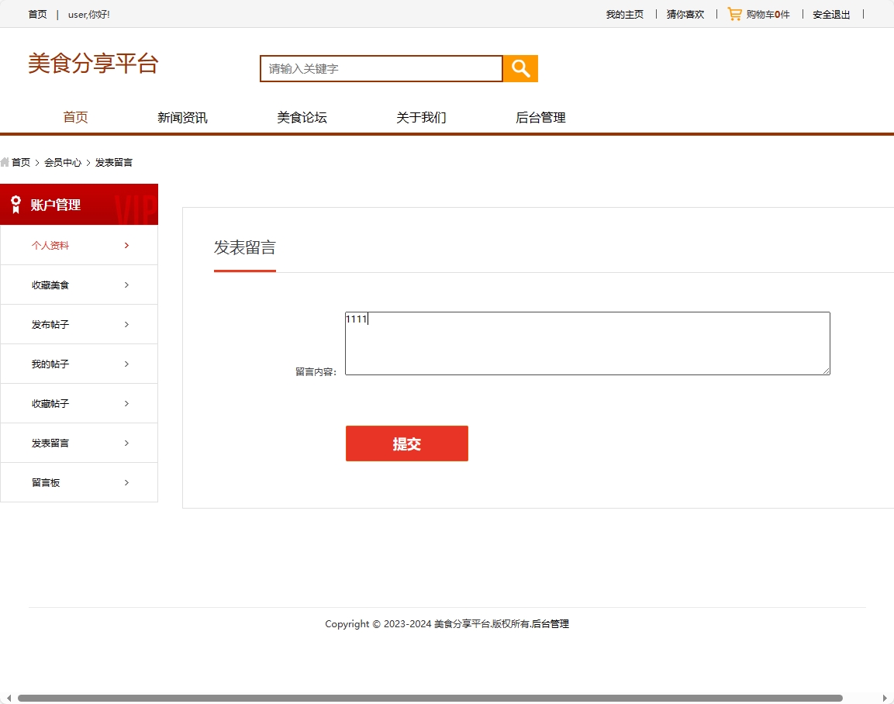Open the 美食论坛 section
Screen dimensions: 894x704
click(302, 117)
